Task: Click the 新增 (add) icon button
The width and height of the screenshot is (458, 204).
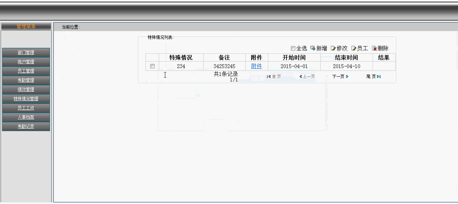Action: coord(319,48)
